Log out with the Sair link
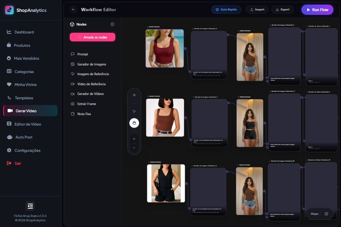The image size is (341, 227). [31, 163]
